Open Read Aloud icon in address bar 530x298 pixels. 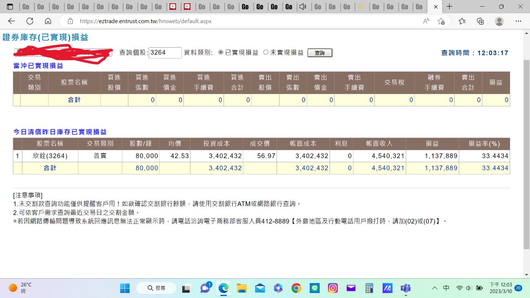point(426,21)
